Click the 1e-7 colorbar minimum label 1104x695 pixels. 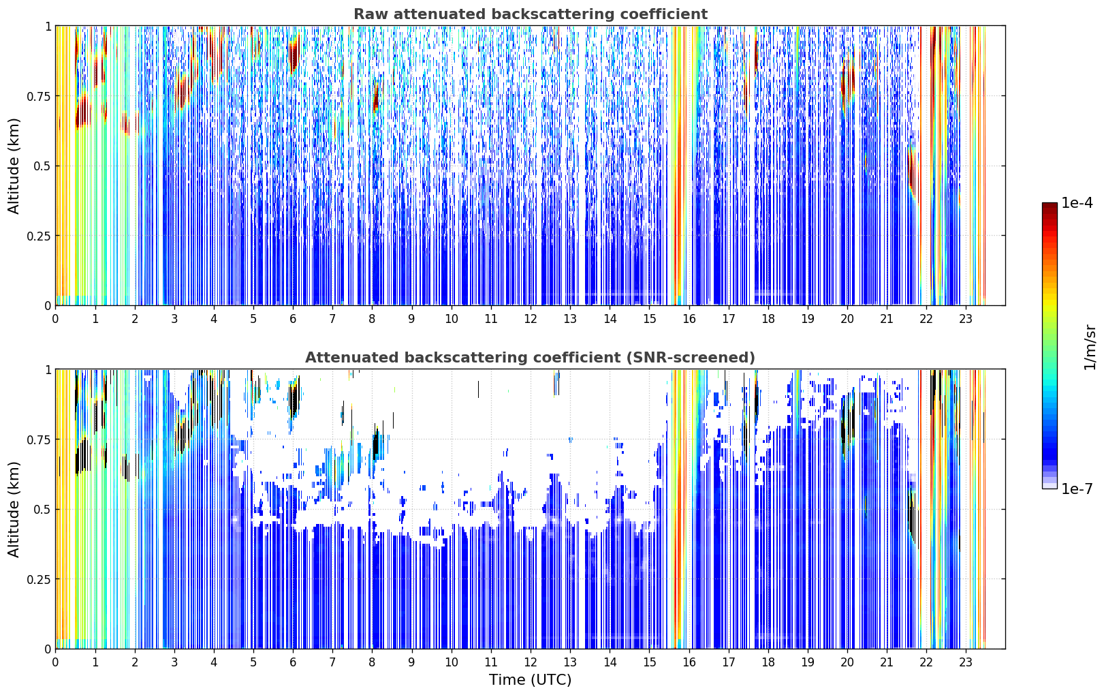click(1077, 489)
